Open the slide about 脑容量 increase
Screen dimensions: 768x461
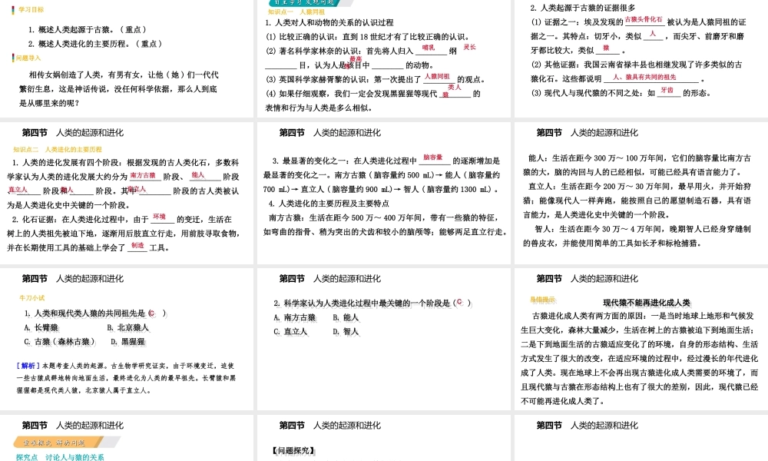[383, 193]
